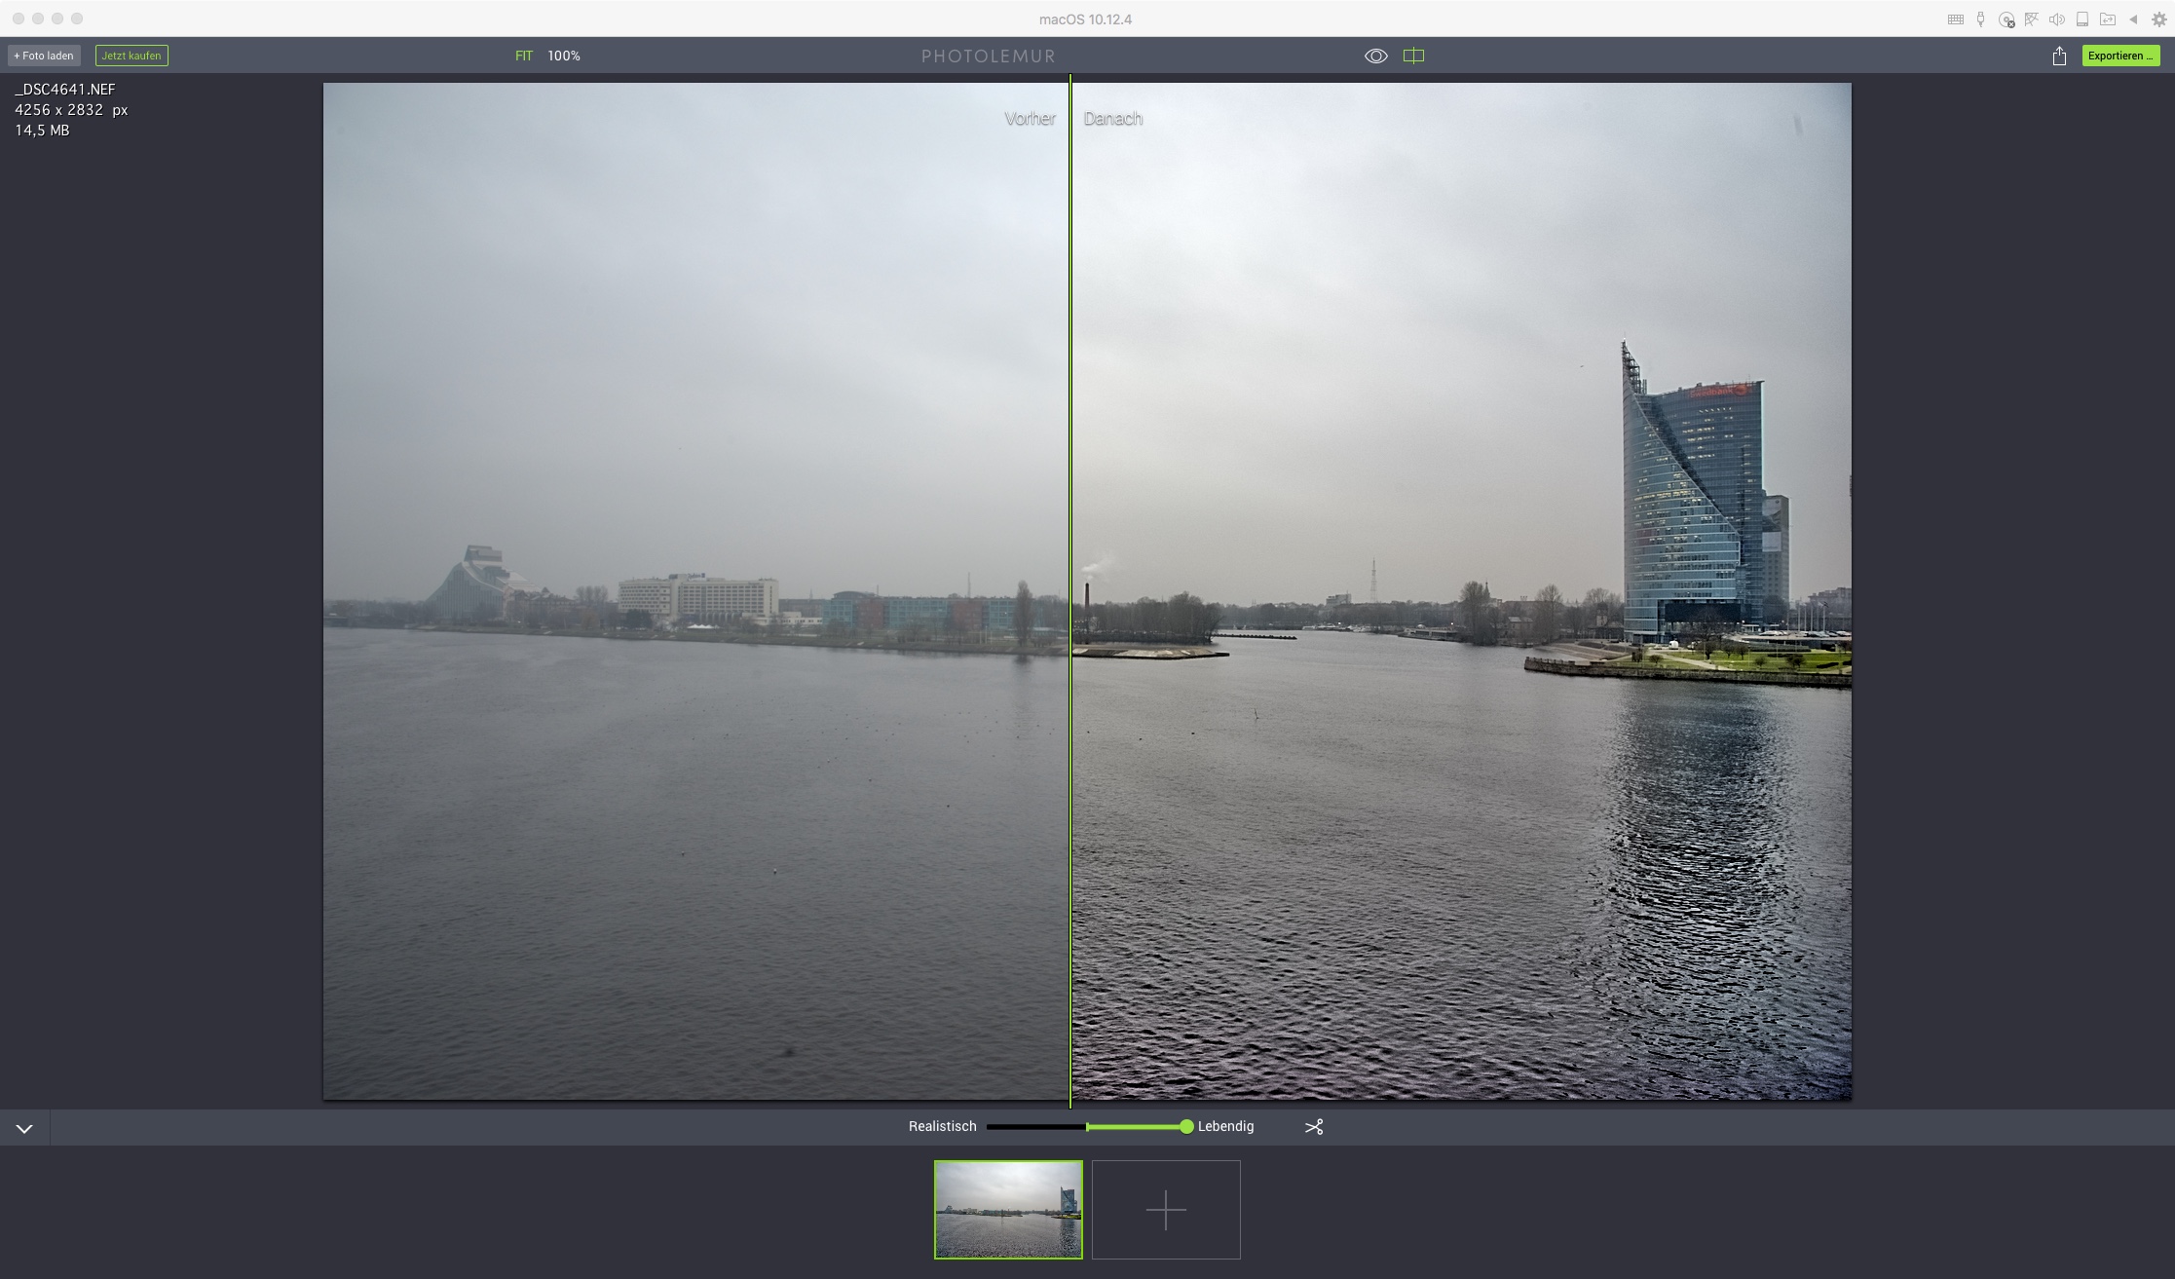Click the Lebendig label
This screenshot has height=1279, width=2175.
(x=1225, y=1126)
